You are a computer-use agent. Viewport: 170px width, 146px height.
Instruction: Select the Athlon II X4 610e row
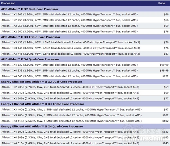pyautogui.click(x=85, y=143)
